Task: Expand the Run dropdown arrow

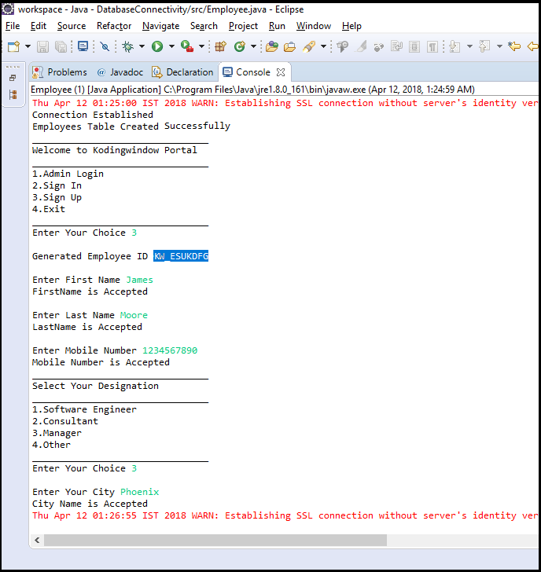Action: 171,46
